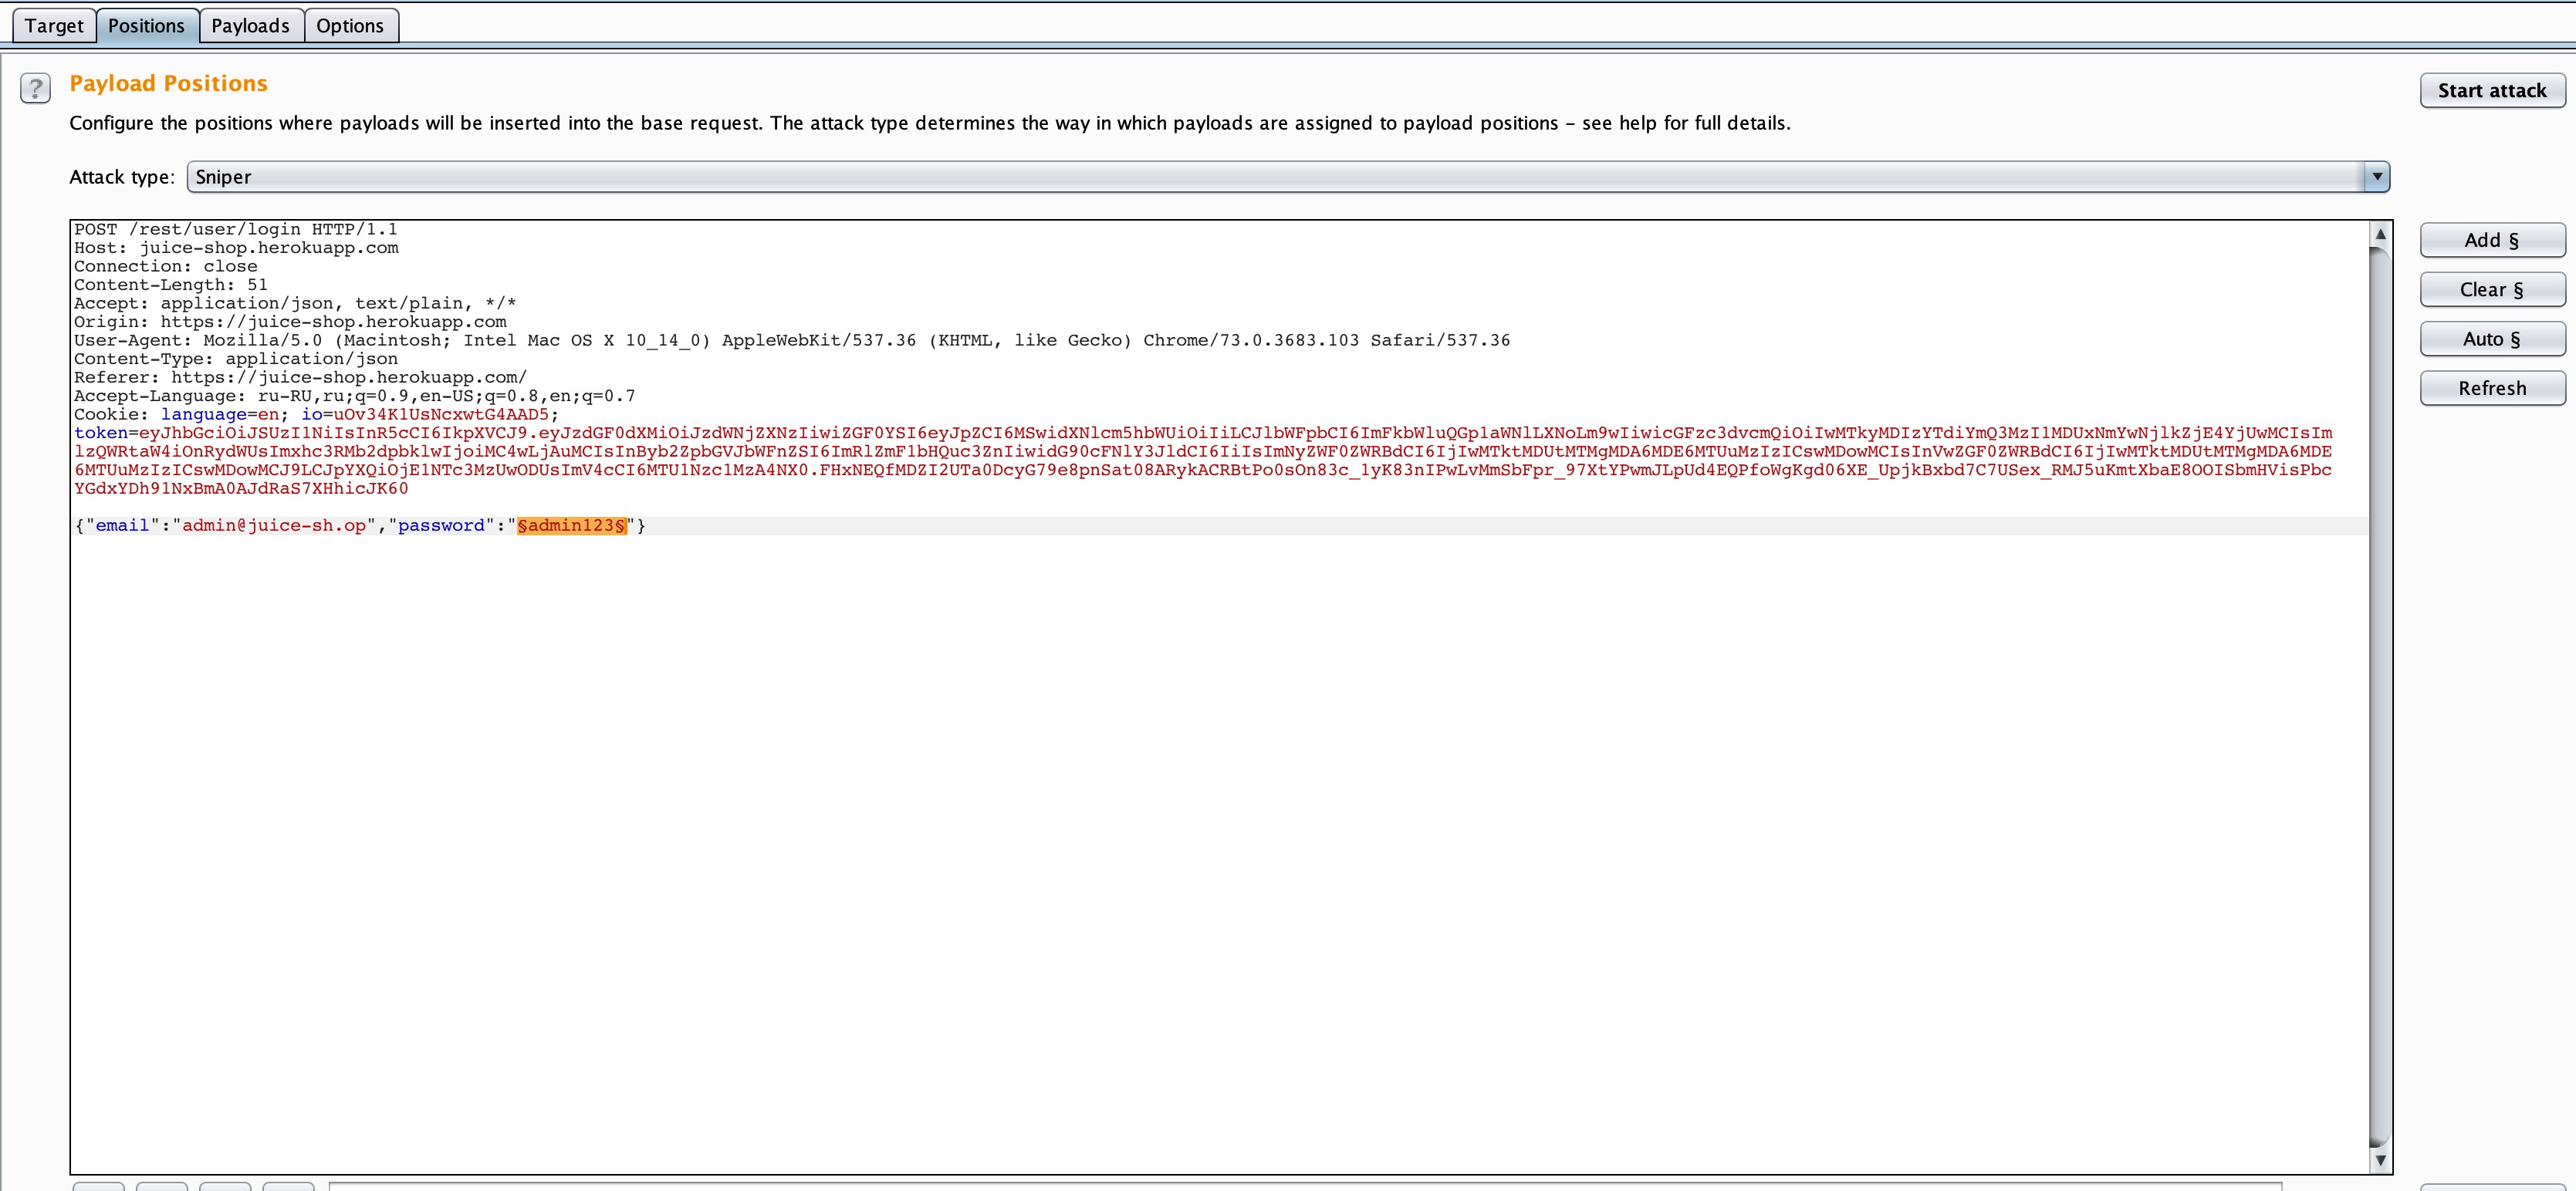Screen dimensions: 2576x1191
Task: Click the Auto § marker button
Action: (2491, 339)
